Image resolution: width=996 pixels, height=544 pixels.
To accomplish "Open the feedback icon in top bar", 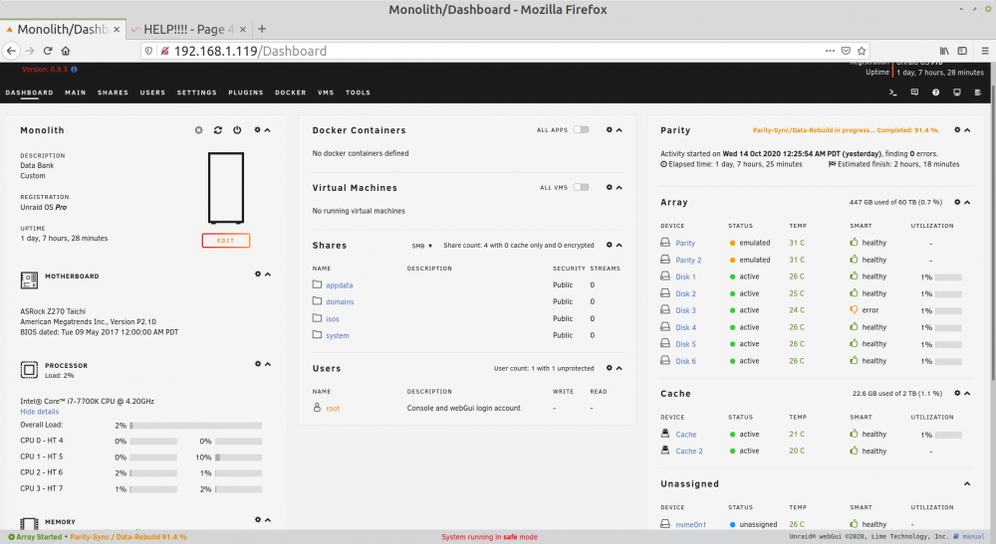I will (x=914, y=92).
